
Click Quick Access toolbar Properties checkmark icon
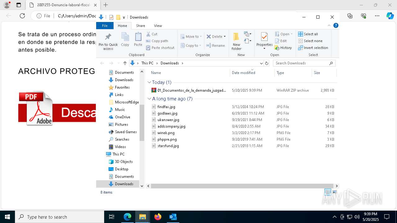pos(111,17)
